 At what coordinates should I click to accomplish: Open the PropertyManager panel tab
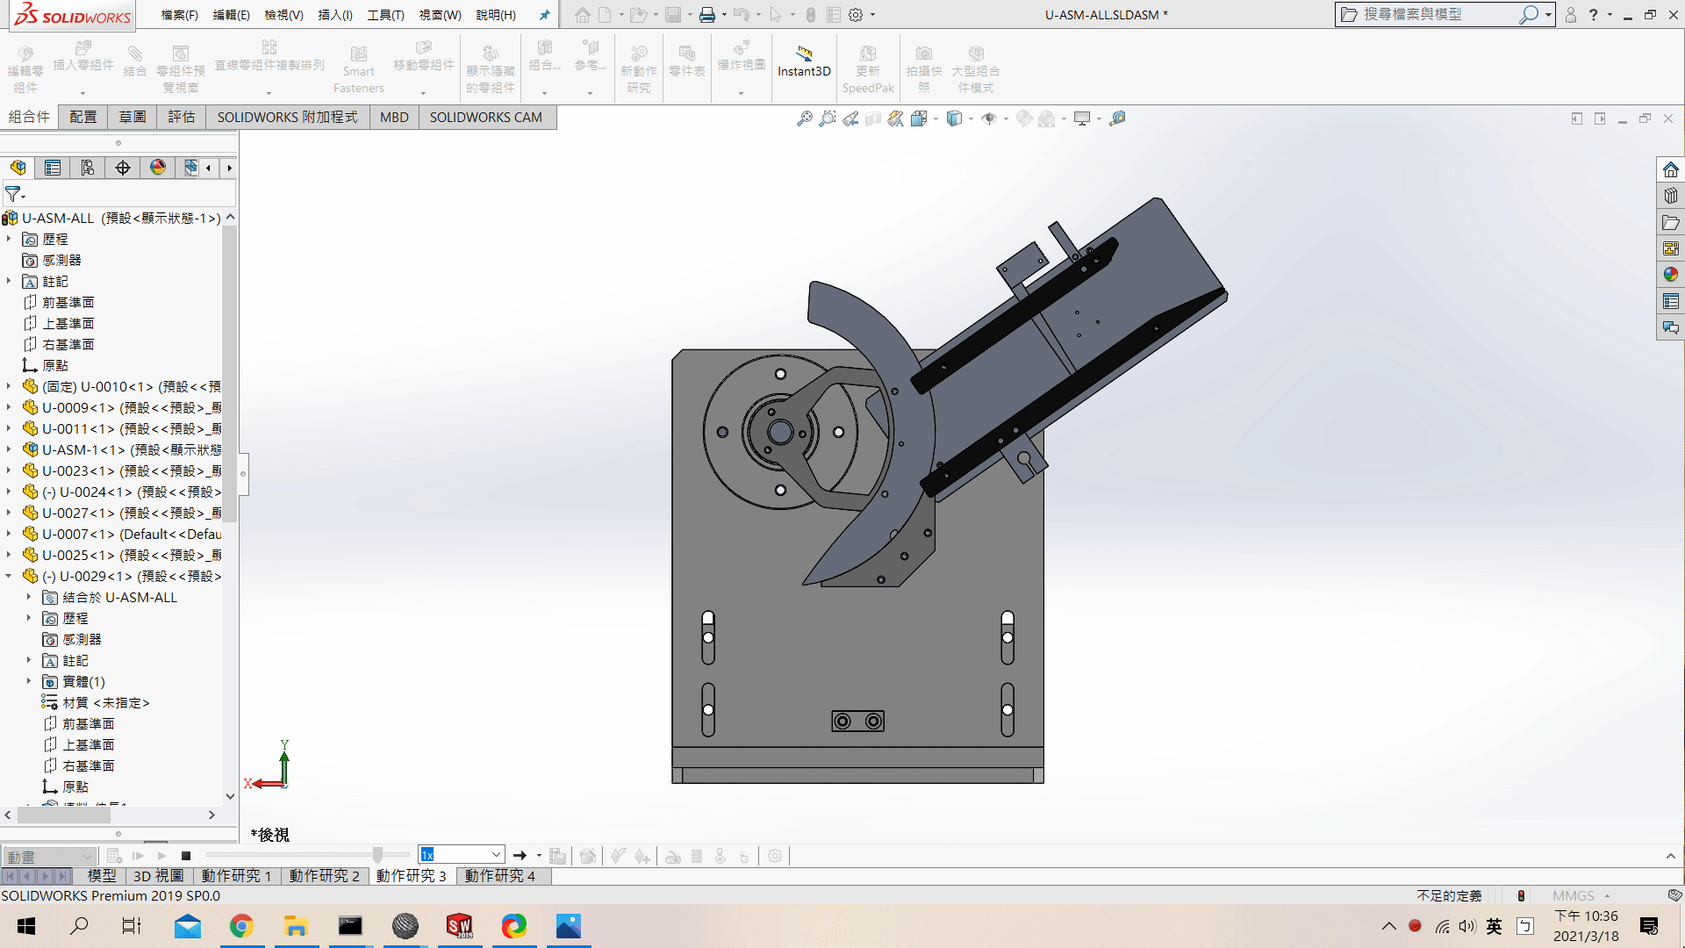[x=53, y=168]
